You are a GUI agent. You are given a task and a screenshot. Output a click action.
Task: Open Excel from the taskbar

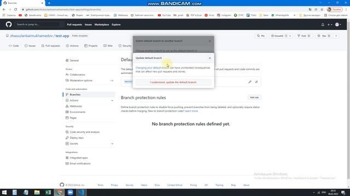(48, 192)
